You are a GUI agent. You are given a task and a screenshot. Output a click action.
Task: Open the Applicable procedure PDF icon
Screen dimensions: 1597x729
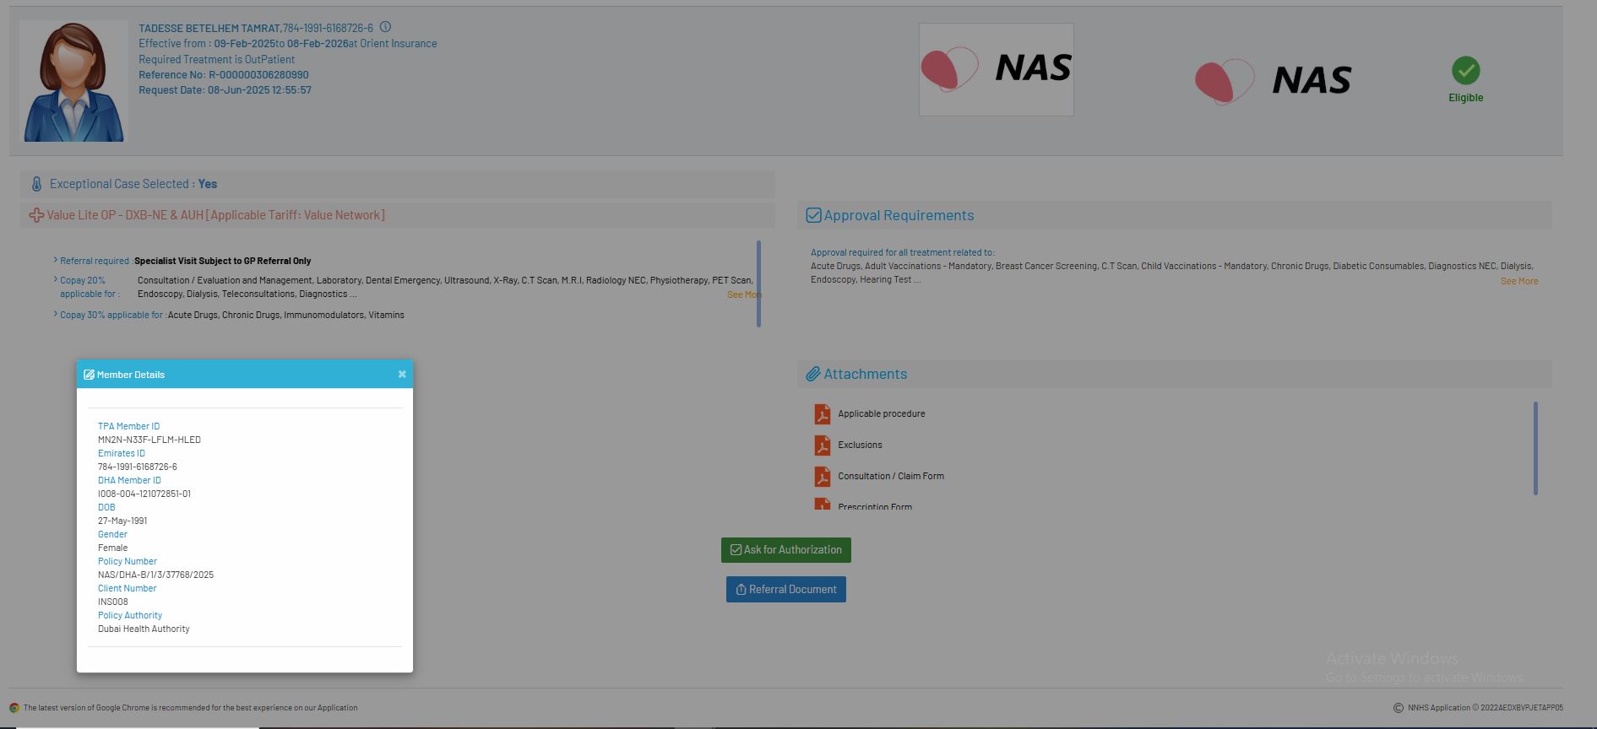coord(822,414)
